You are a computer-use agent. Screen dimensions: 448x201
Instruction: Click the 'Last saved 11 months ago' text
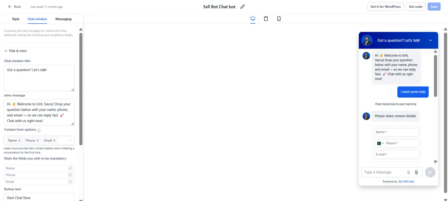pyautogui.click(x=47, y=7)
